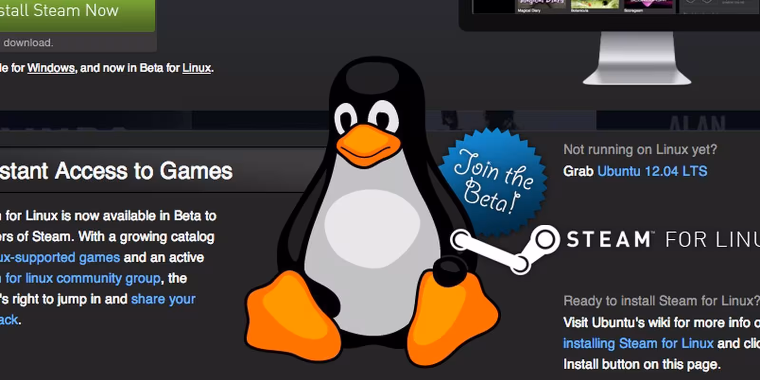Screen dimensions: 760x380
Task: Open the supported games link
Action: [60, 257]
